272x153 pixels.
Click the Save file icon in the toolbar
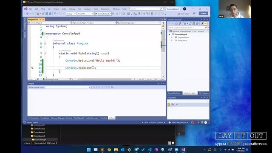pos(47,14)
